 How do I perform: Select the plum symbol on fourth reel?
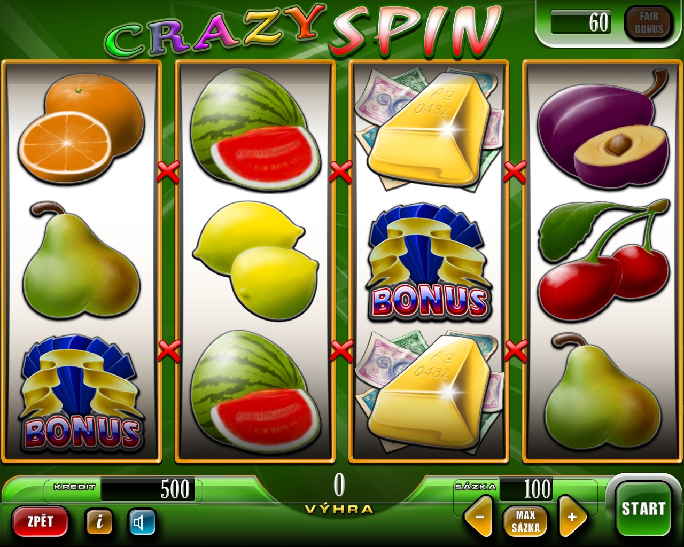point(603,129)
